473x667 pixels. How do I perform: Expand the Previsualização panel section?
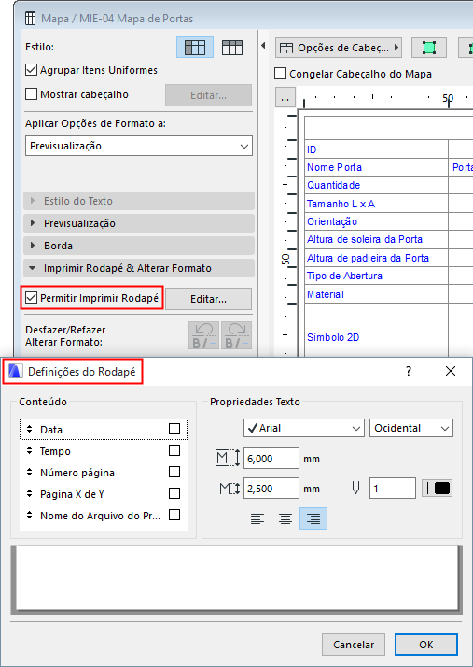(x=139, y=223)
